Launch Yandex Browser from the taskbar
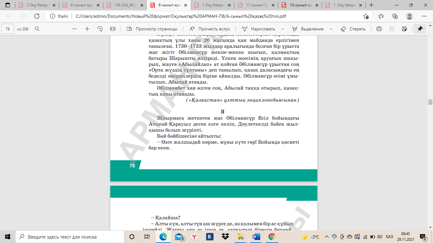The image size is (433, 243). pyautogui.click(x=194, y=237)
